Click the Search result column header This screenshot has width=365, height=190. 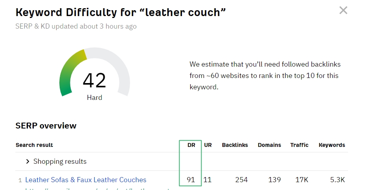pyautogui.click(x=35, y=145)
